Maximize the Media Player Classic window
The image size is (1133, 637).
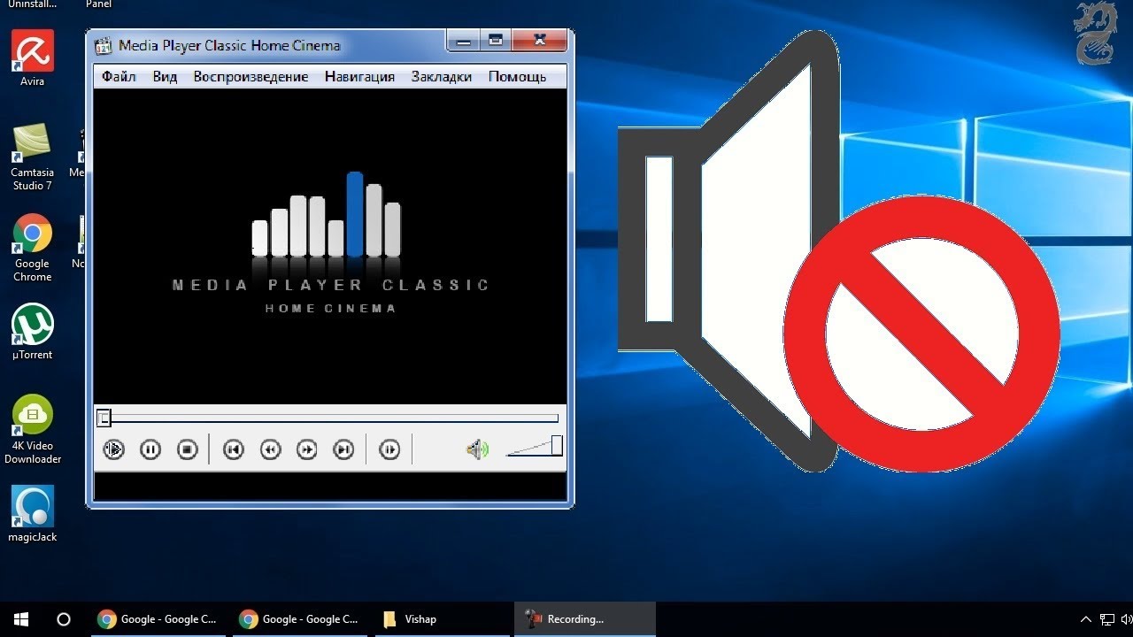[x=496, y=41]
